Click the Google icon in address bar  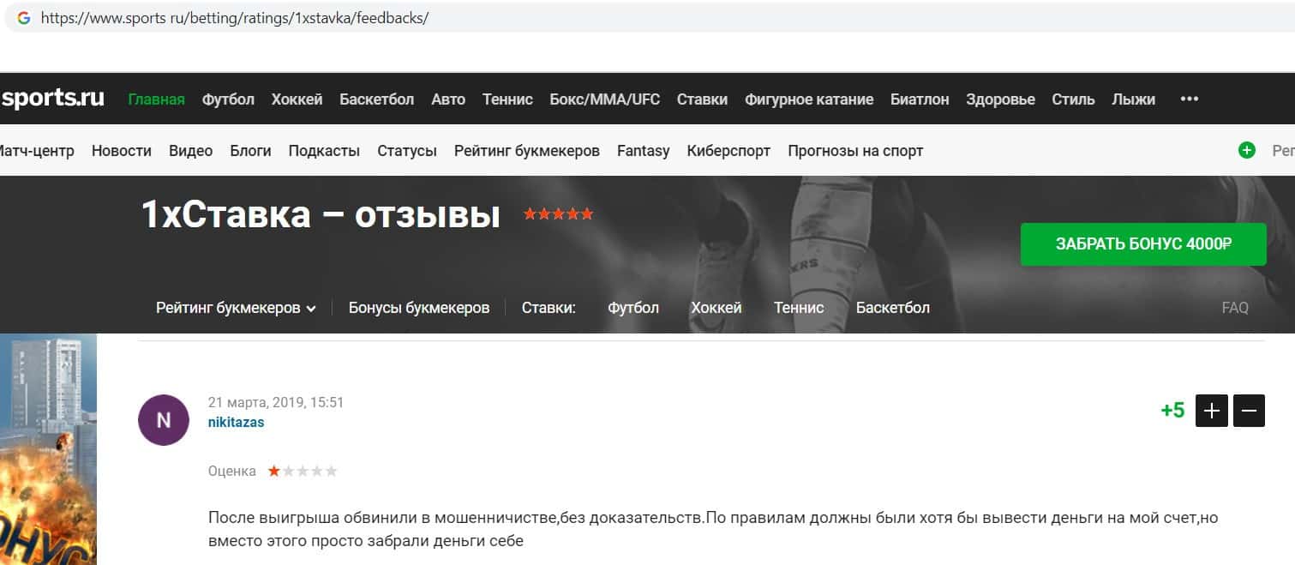[23, 18]
